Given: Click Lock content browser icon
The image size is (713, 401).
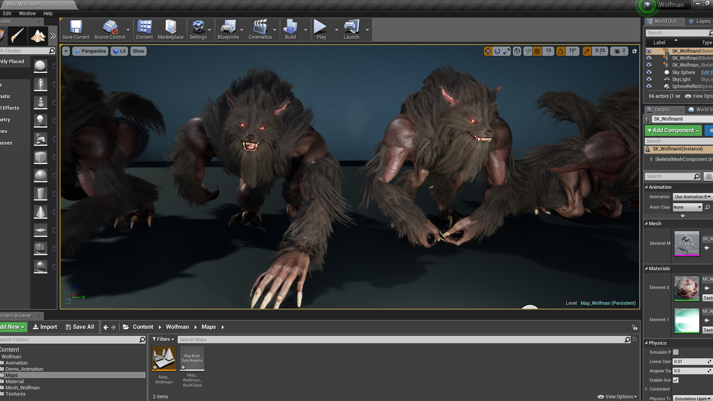Looking at the screenshot, I should coord(635,327).
